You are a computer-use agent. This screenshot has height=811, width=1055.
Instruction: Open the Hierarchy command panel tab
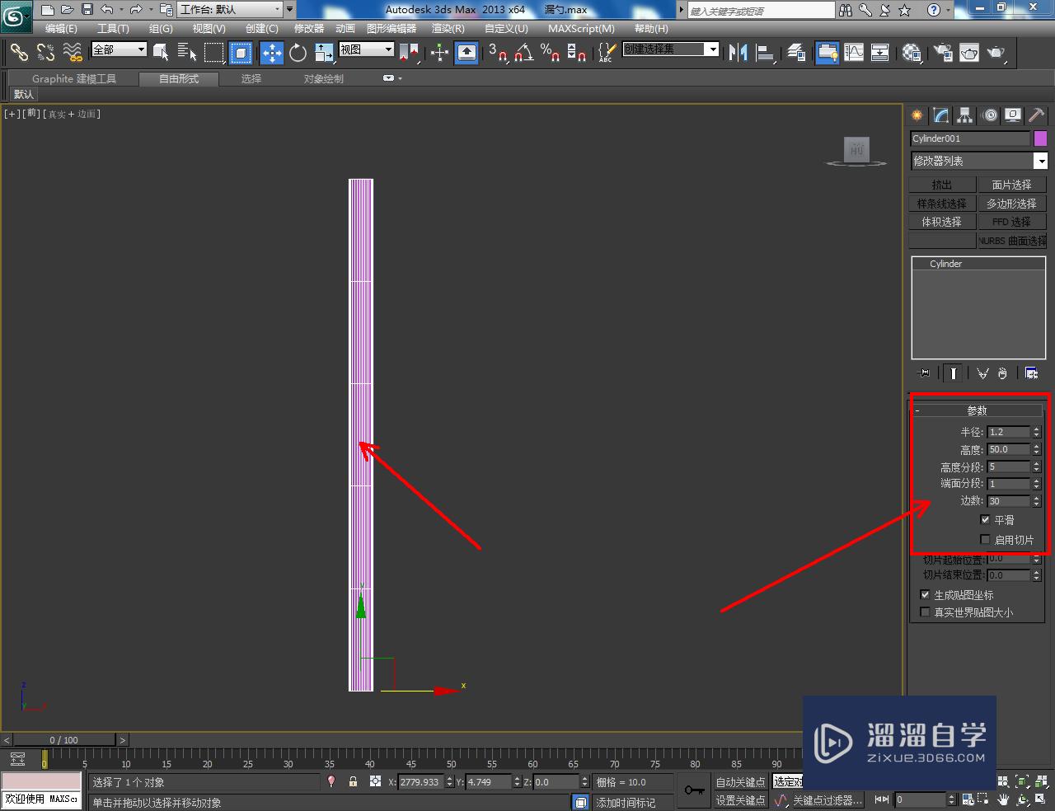[x=964, y=115]
